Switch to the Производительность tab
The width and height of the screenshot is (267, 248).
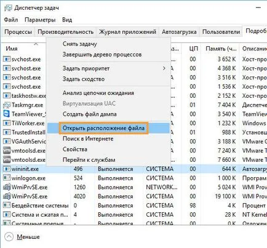tap(66, 32)
